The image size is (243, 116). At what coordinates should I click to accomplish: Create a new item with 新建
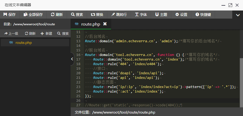(46, 33)
